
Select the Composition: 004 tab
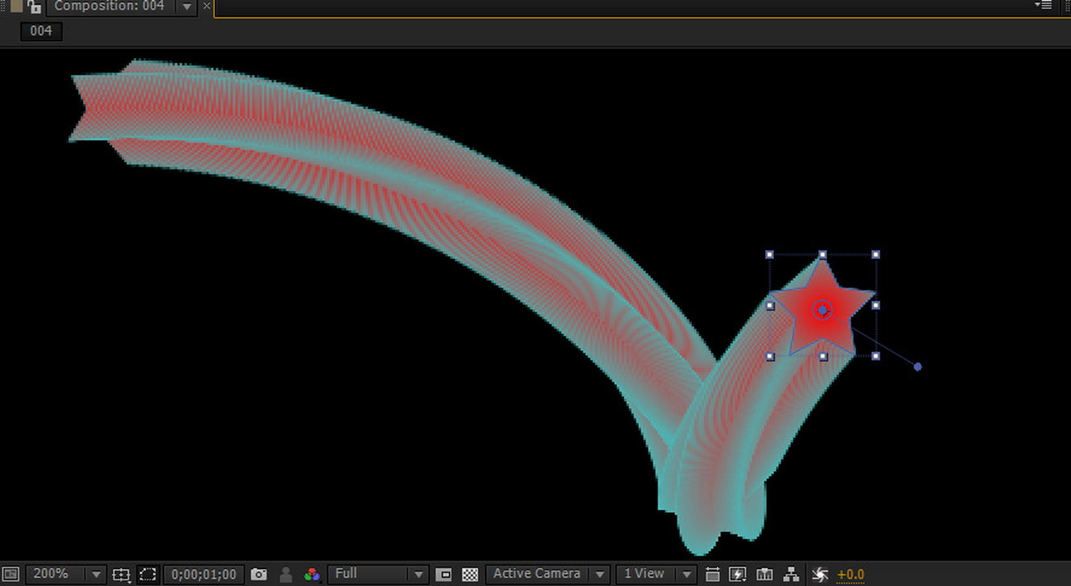click(x=109, y=6)
